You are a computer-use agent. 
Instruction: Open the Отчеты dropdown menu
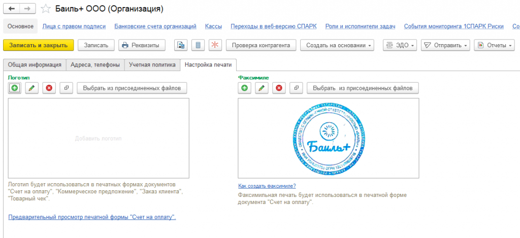(494, 45)
